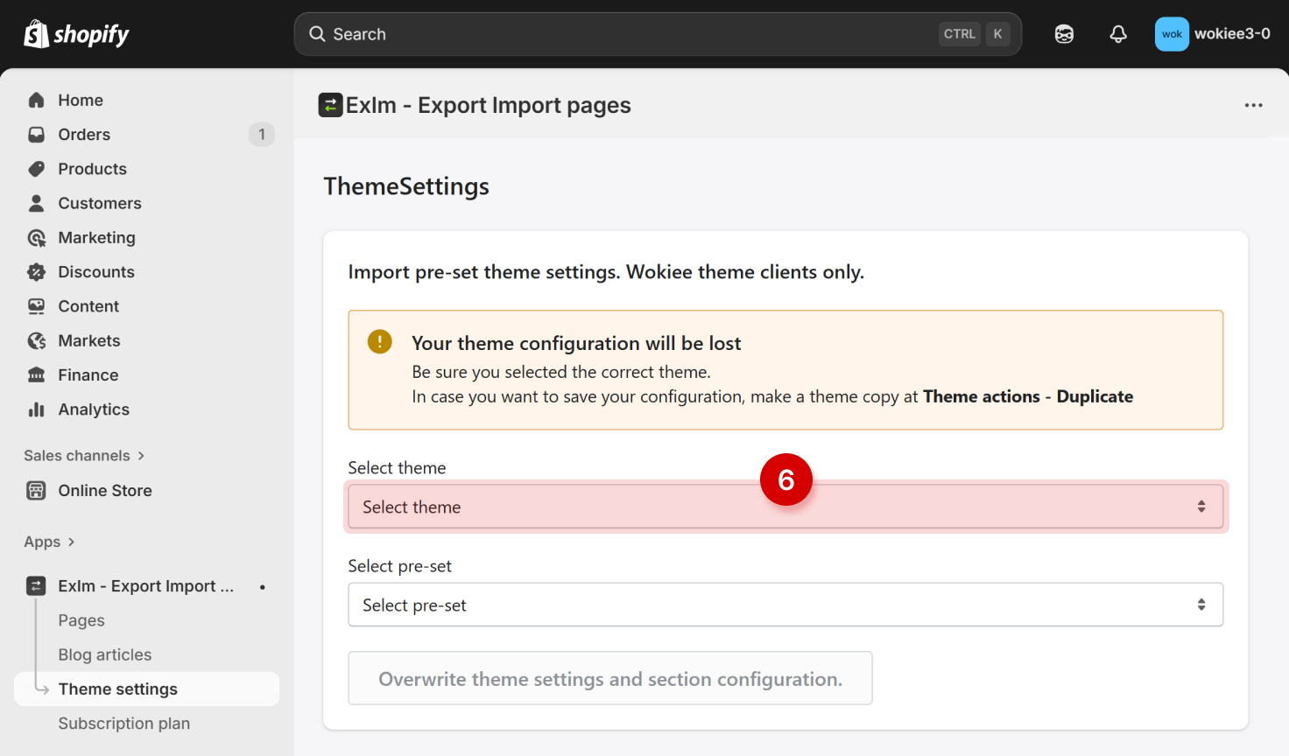Expand the Apps section
1289x756 pixels.
tap(49, 542)
